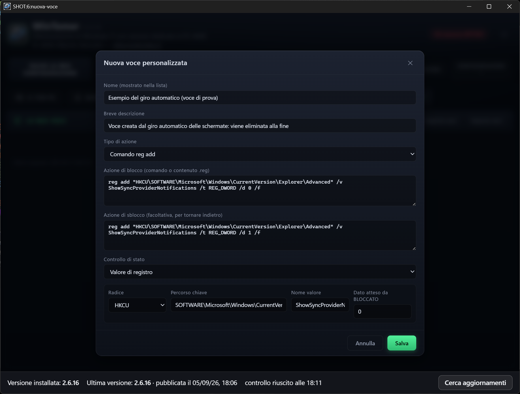Image resolution: width=520 pixels, height=394 pixels.
Task: Maximize the SHOT:6:nuova-voce window
Action: pos(489,6)
